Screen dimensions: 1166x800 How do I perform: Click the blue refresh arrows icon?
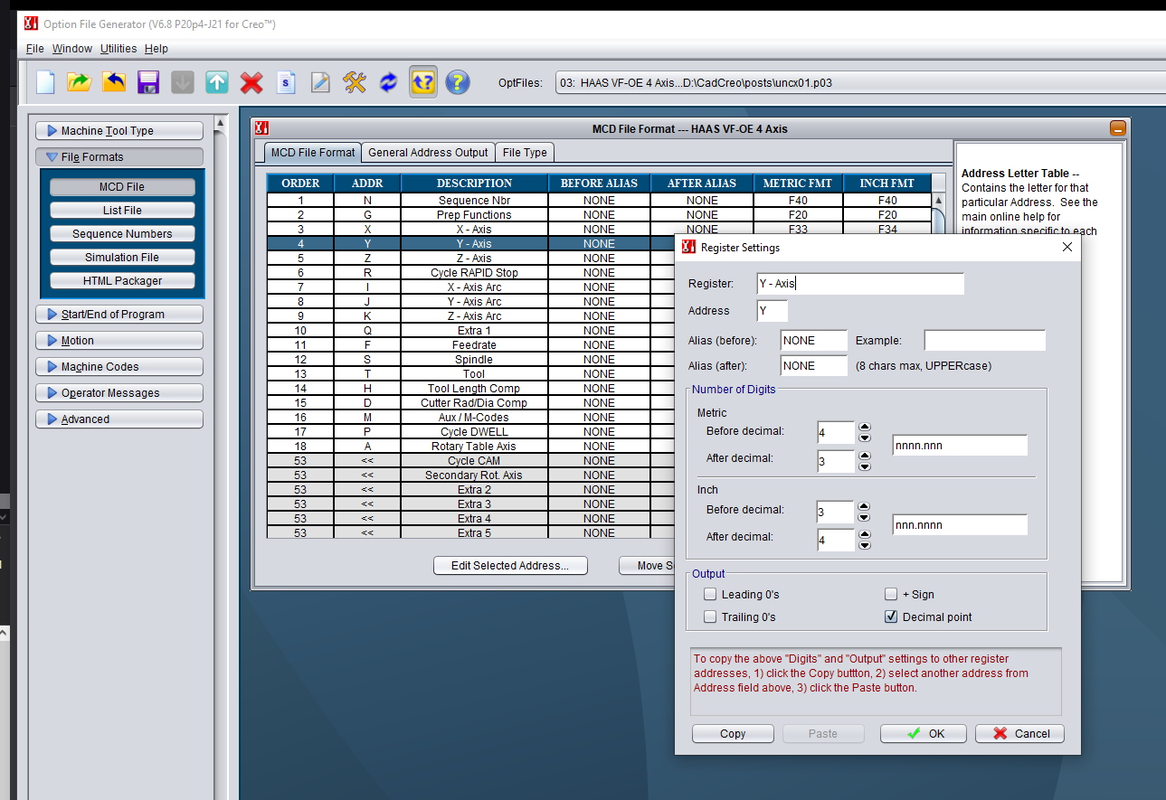(x=389, y=82)
